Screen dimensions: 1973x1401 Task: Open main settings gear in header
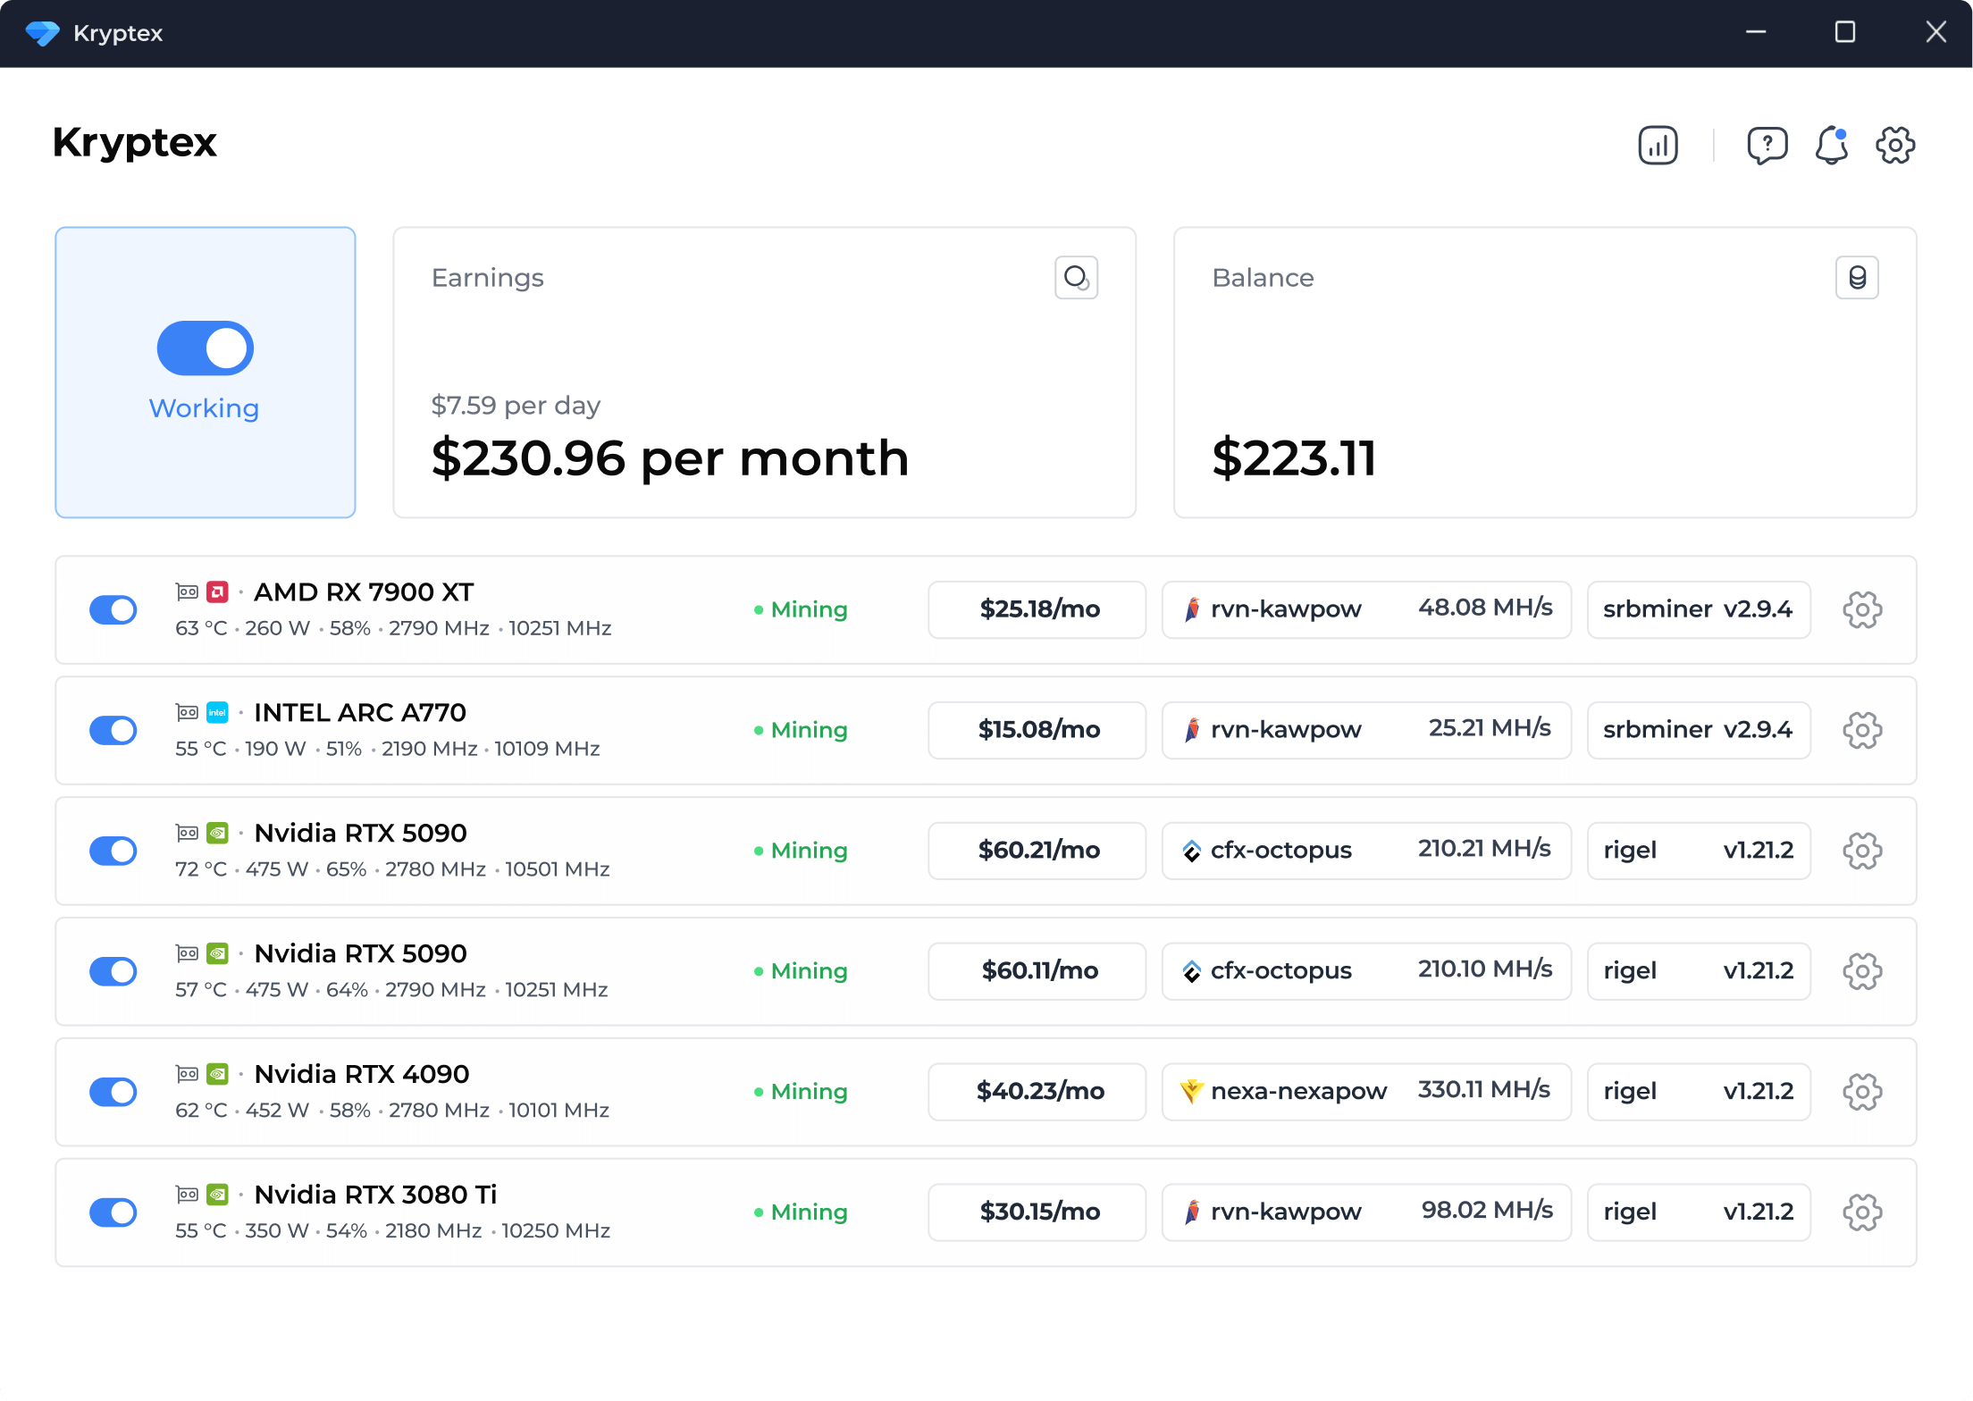pos(1894,145)
